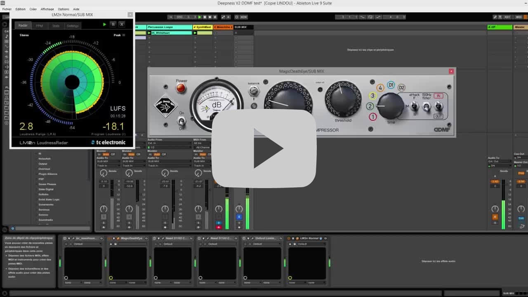Switch to the Stats tab in LM2n

[56, 26]
